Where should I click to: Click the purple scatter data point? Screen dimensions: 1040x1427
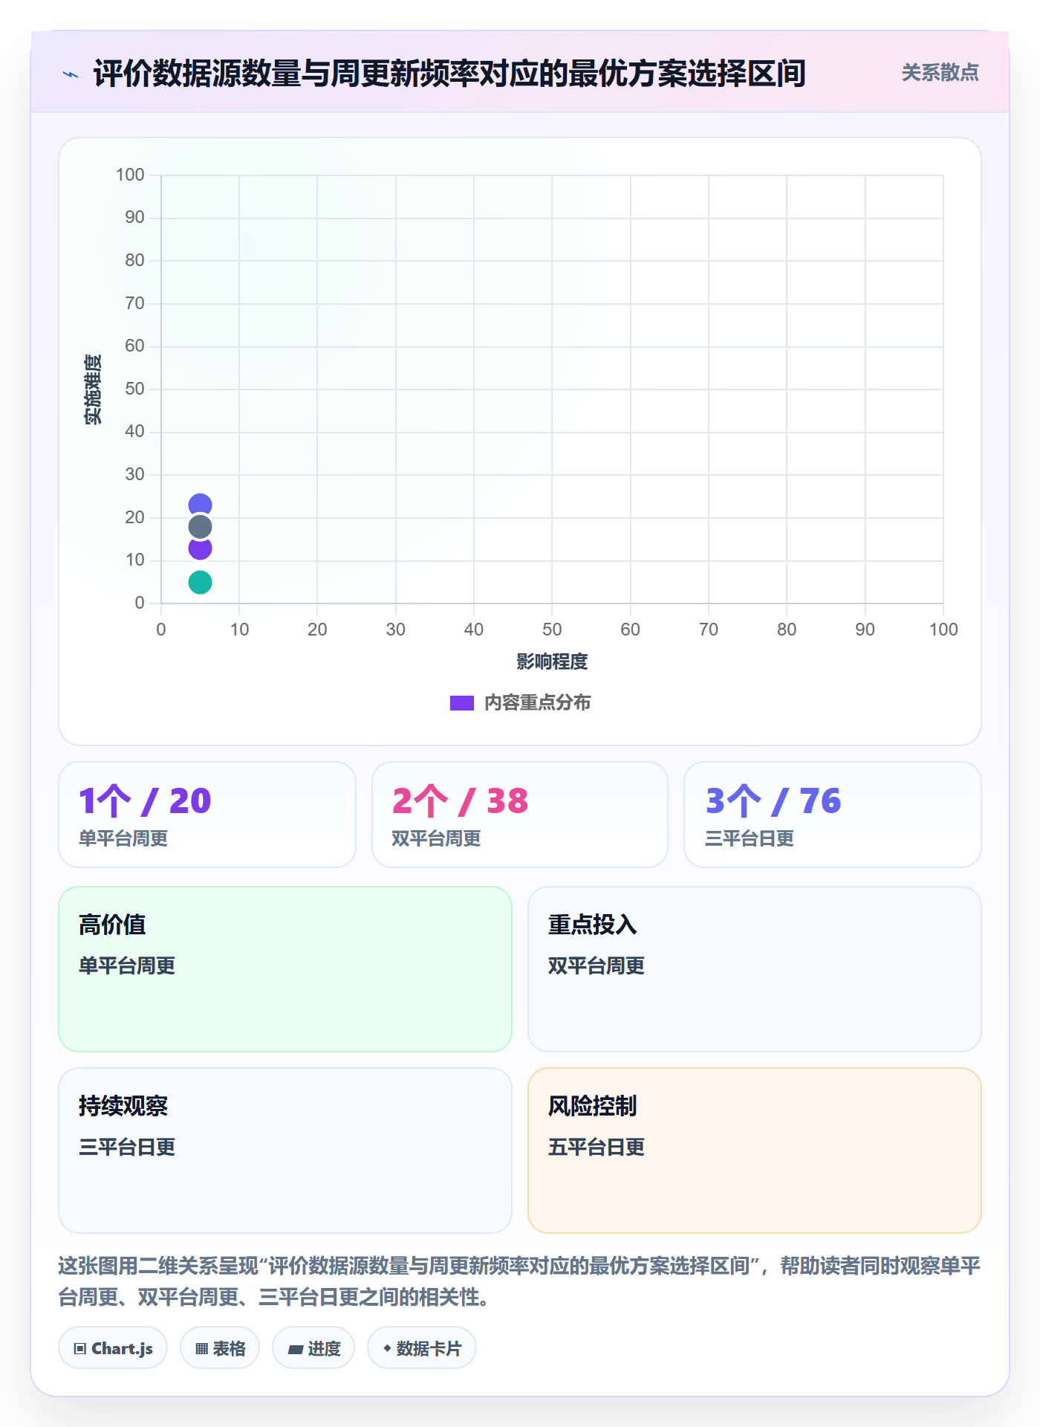(x=200, y=549)
